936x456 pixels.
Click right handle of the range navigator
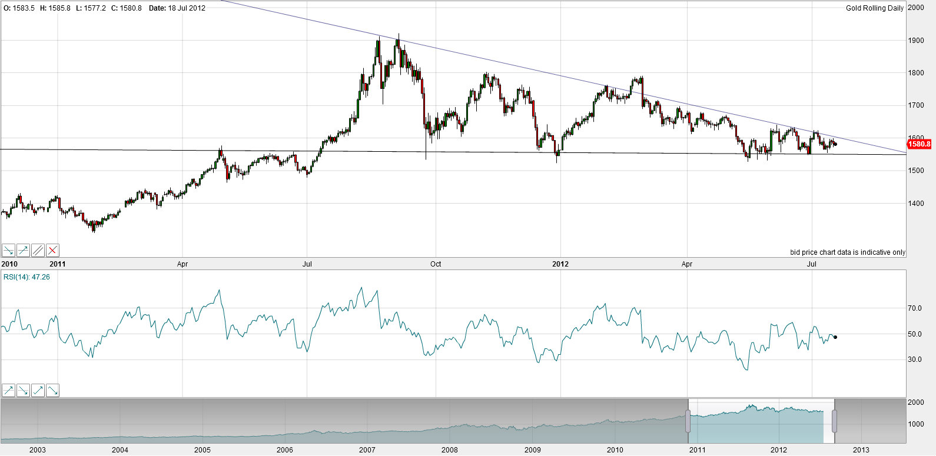point(834,421)
